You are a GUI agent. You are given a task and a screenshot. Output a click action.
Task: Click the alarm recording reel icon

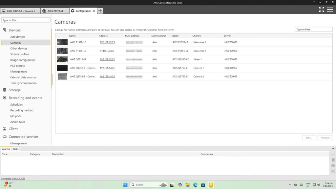pos(333,165)
